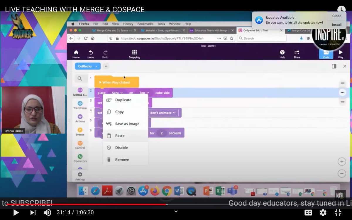Select the Events block category
Viewport: 352px width, 220px height.
pos(80,132)
